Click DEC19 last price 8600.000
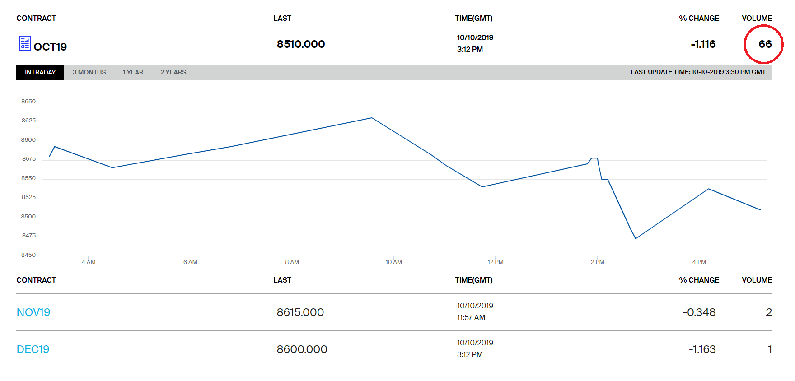The height and width of the screenshot is (381, 795). click(302, 349)
